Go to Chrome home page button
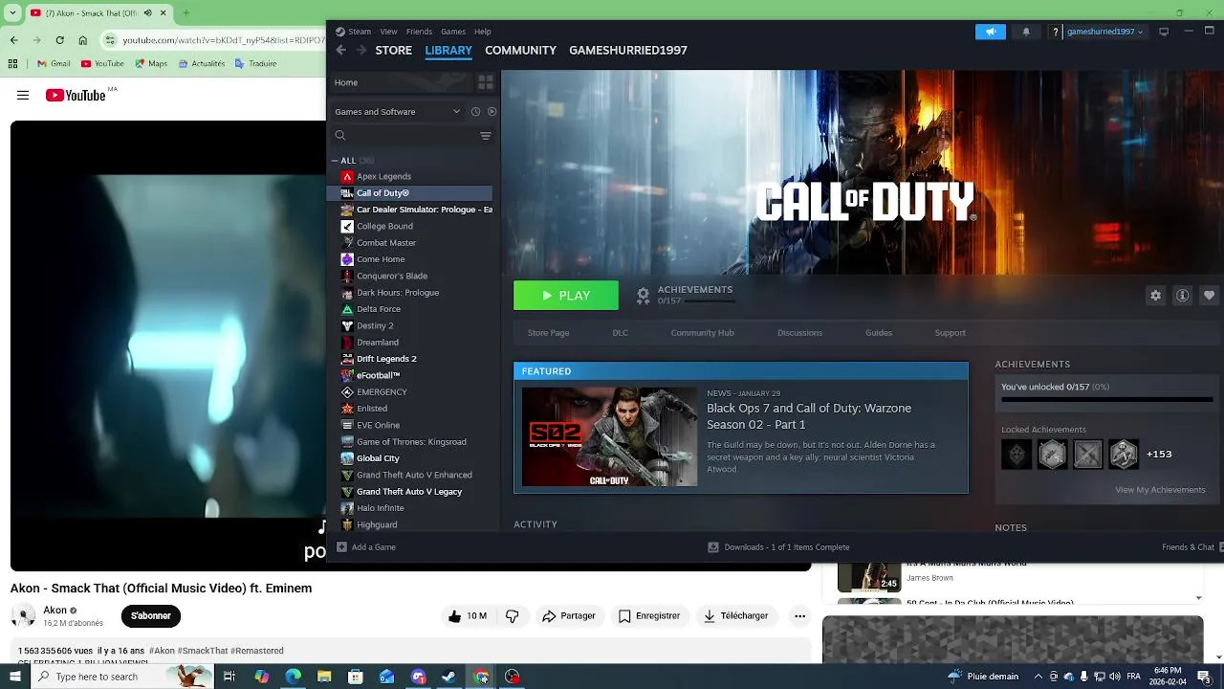 click(x=83, y=40)
